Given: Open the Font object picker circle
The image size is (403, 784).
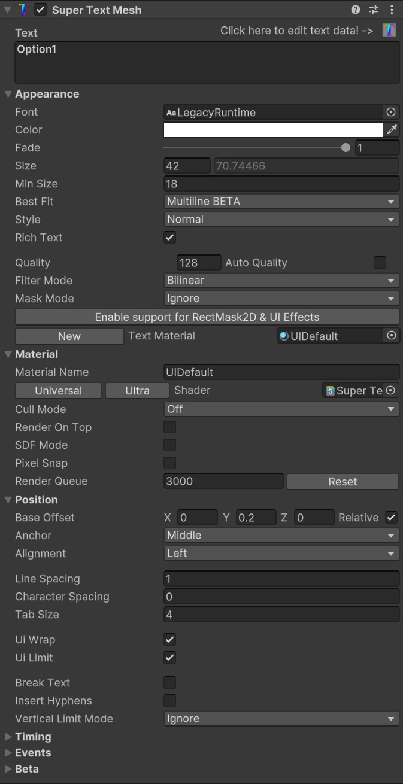Looking at the screenshot, I should [x=391, y=112].
